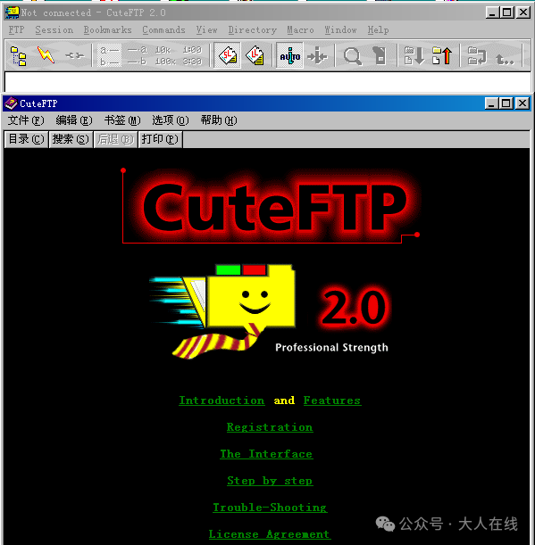Open the Session menu

coord(54,30)
